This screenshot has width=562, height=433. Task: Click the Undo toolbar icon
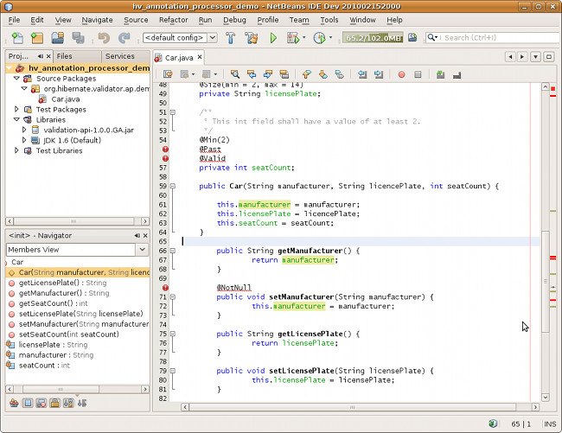(x=104, y=38)
